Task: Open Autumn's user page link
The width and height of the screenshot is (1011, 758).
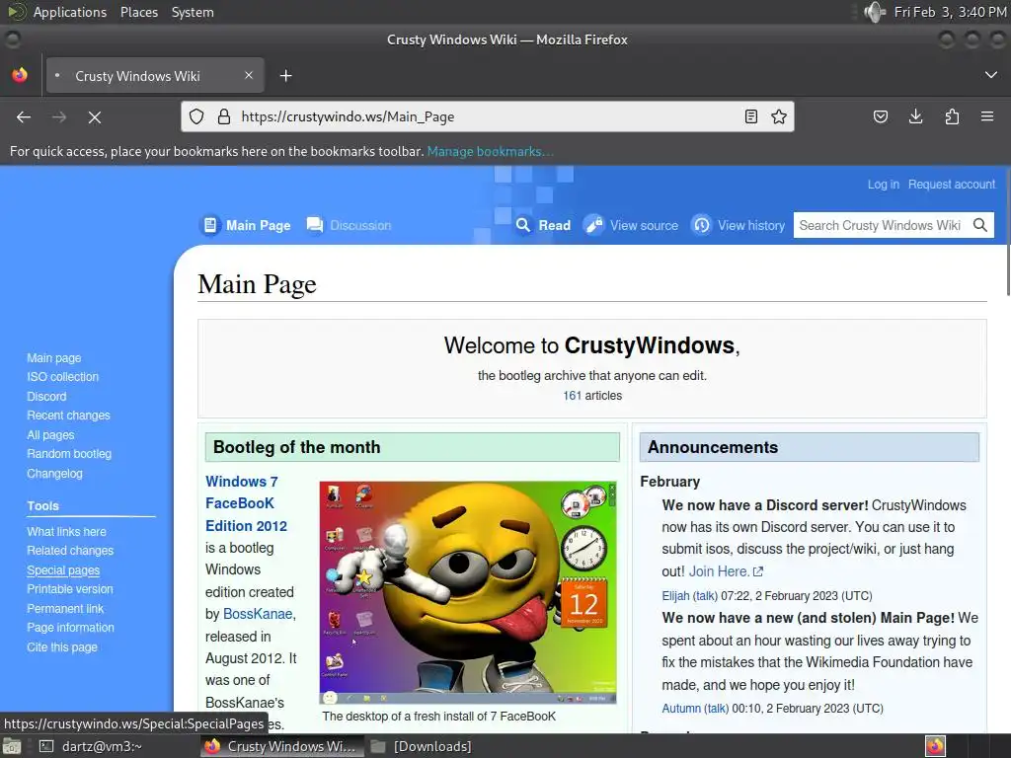Action: [681, 708]
